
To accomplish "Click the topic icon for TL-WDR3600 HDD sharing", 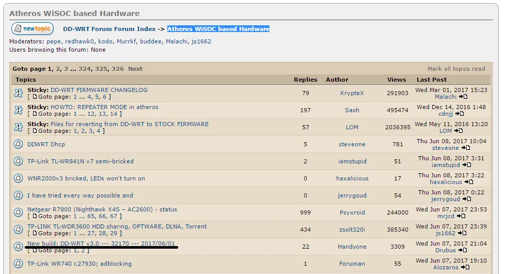I will (x=19, y=230).
